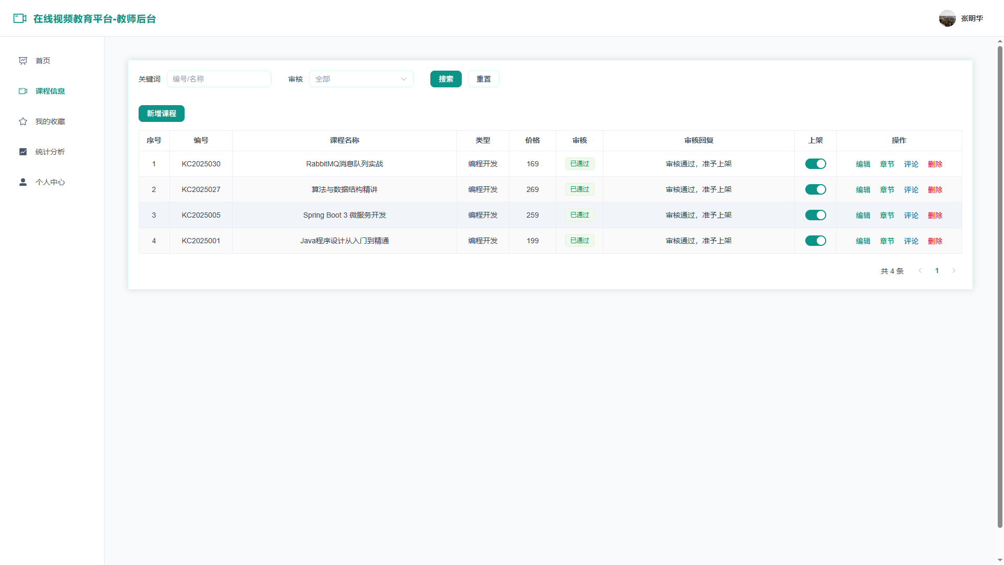Screen dimensions: 1004x565
Task: Toggle the 上架 switch for 算法与数据结构精讲
Action: click(x=815, y=189)
